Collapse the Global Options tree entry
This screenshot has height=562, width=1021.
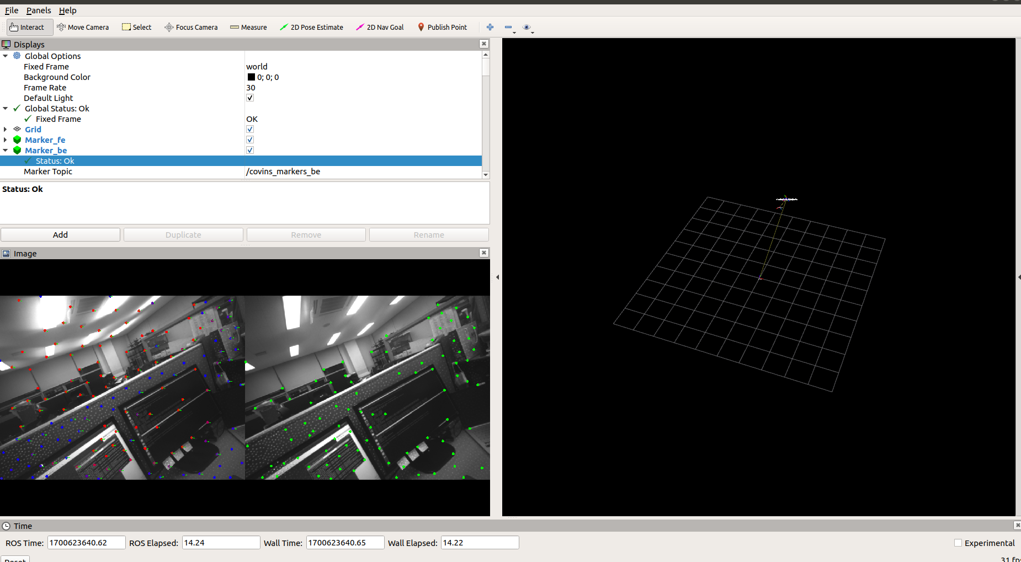click(x=6, y=56)
